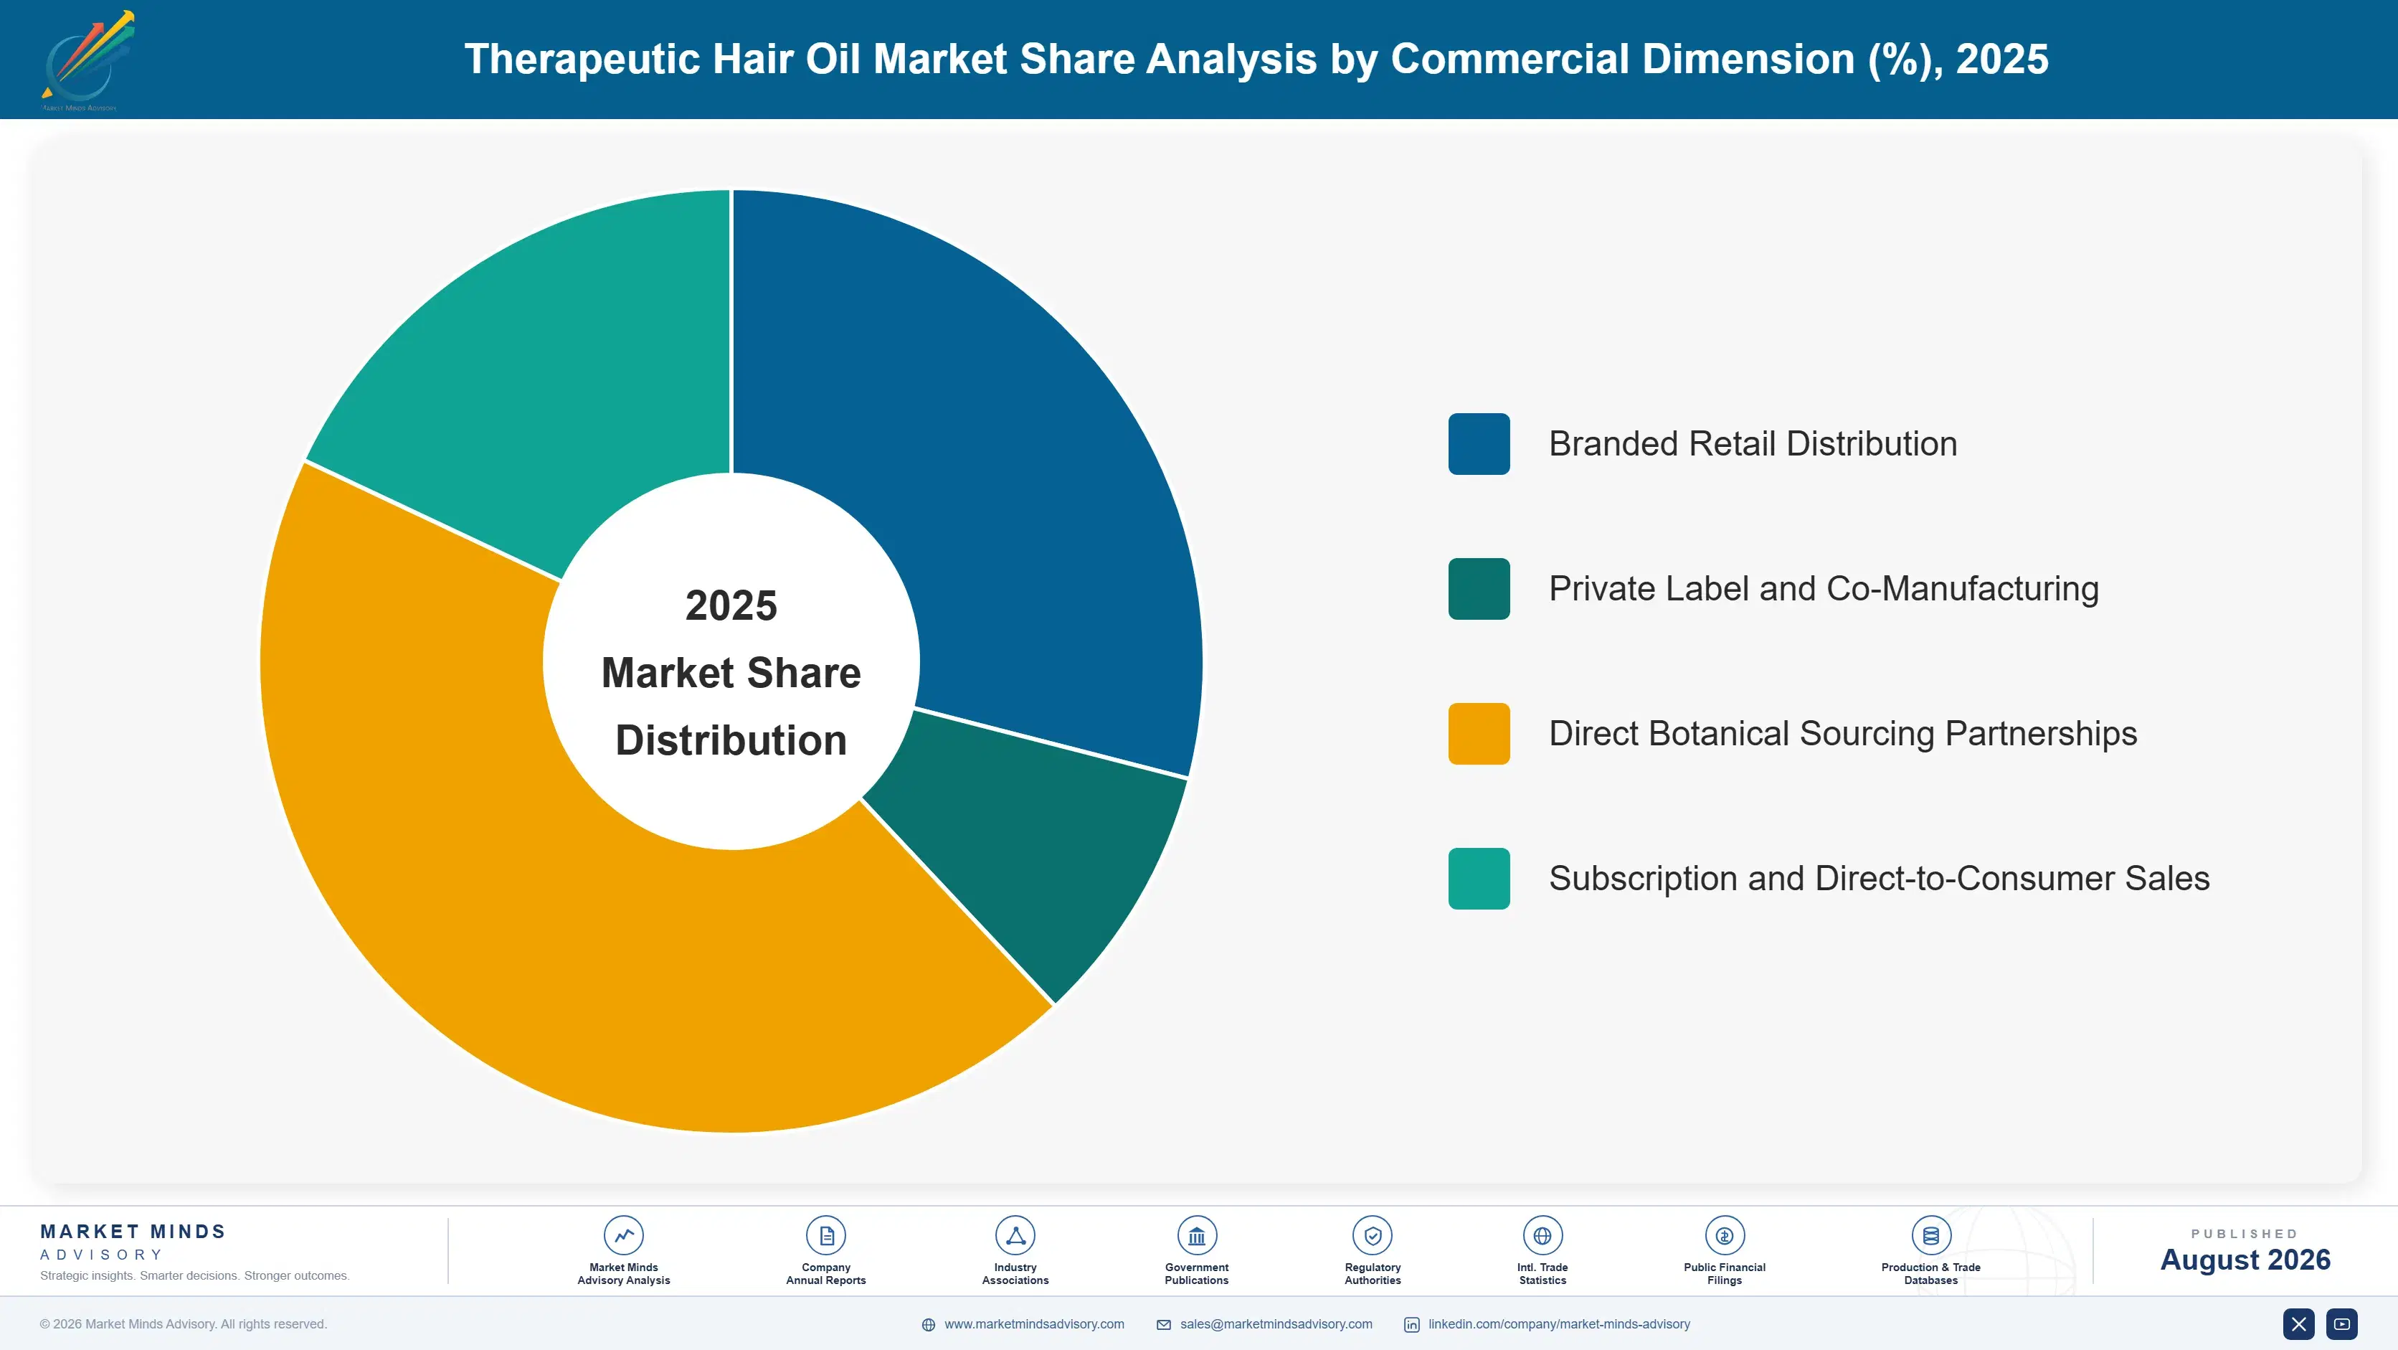The height and width of the screenshot is (1350, 2398).
Task: Click 'Private Label and Co-Manufacturing' legend text
Action: point(1824,588)
